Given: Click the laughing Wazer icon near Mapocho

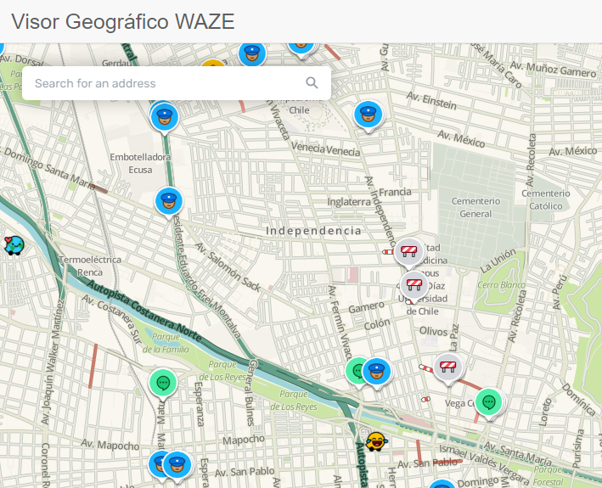Looking at the screenshot, I should click(376, 441).
